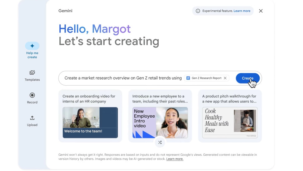The image size is (303, 171).
Task: Click the Experimental feature text
Action: coord(217,11)
